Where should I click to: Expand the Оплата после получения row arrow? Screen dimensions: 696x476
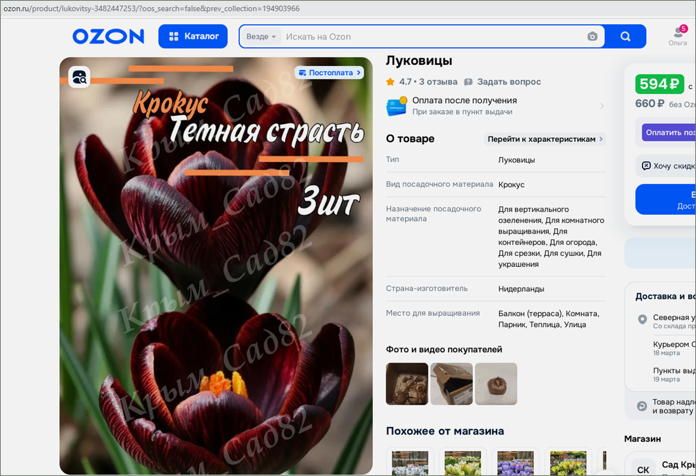(x=601, y=106)
